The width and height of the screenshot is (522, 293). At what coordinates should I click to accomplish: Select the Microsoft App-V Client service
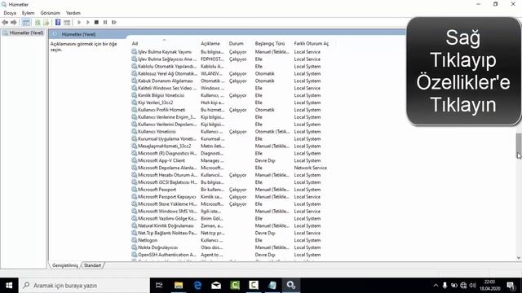230,160
